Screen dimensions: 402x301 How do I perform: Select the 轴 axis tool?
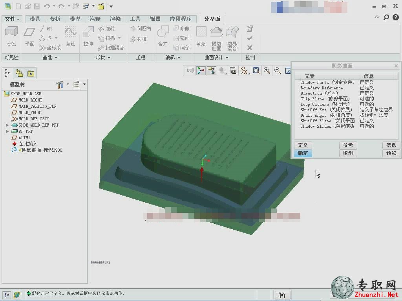tap(46, 28)
